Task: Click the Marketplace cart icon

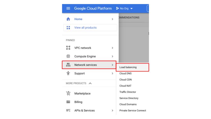Action: tap(68, 93)
